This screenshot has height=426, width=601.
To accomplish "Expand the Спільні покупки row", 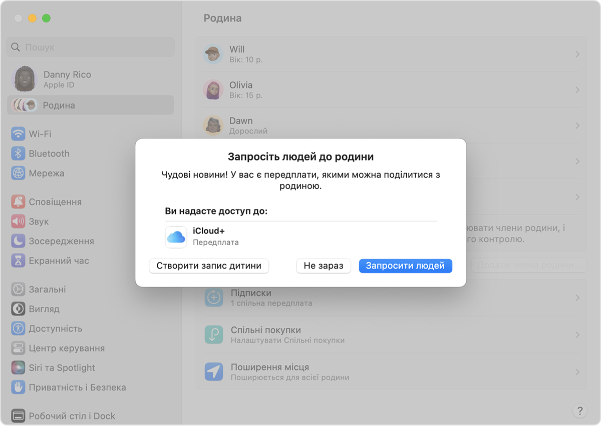I will [579, 334].
